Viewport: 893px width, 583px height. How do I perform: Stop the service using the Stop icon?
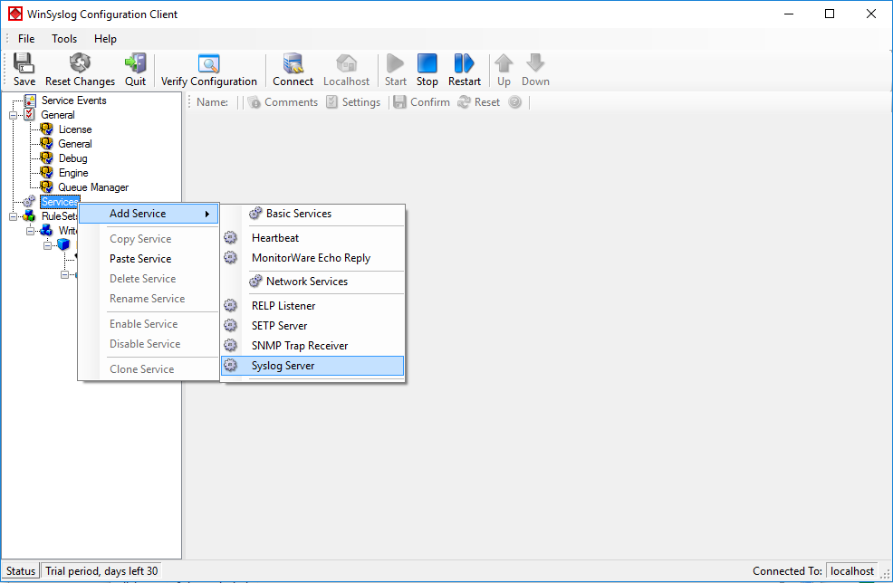point(427,70)
